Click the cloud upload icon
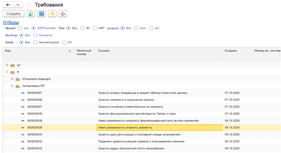 [x=63, y=14]
